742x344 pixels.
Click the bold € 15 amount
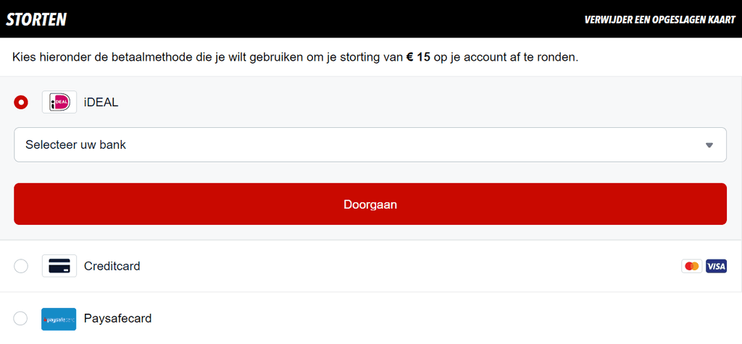pos(418,57)
